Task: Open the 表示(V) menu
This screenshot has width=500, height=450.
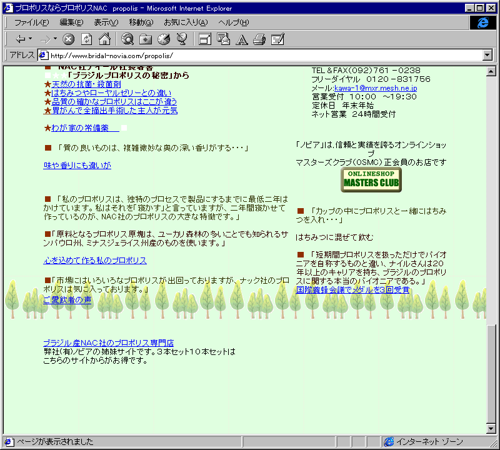Action: coord(106,22)
